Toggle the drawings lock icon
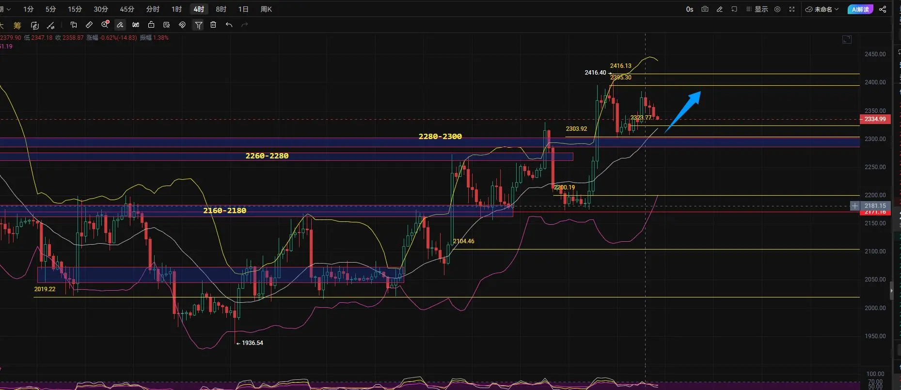901x390 pixels. coord(151,25)
